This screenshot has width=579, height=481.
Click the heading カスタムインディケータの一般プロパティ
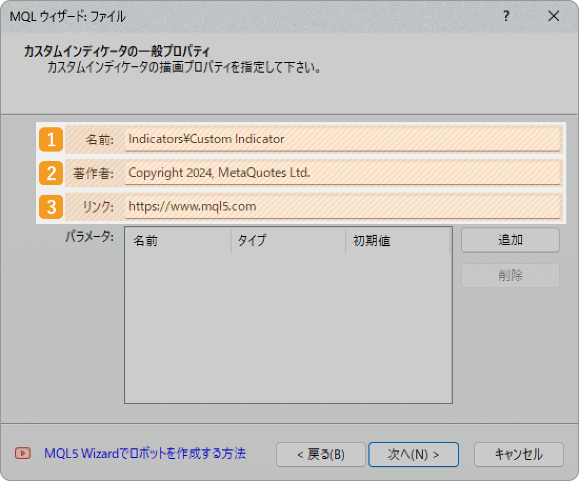[117, 52]
